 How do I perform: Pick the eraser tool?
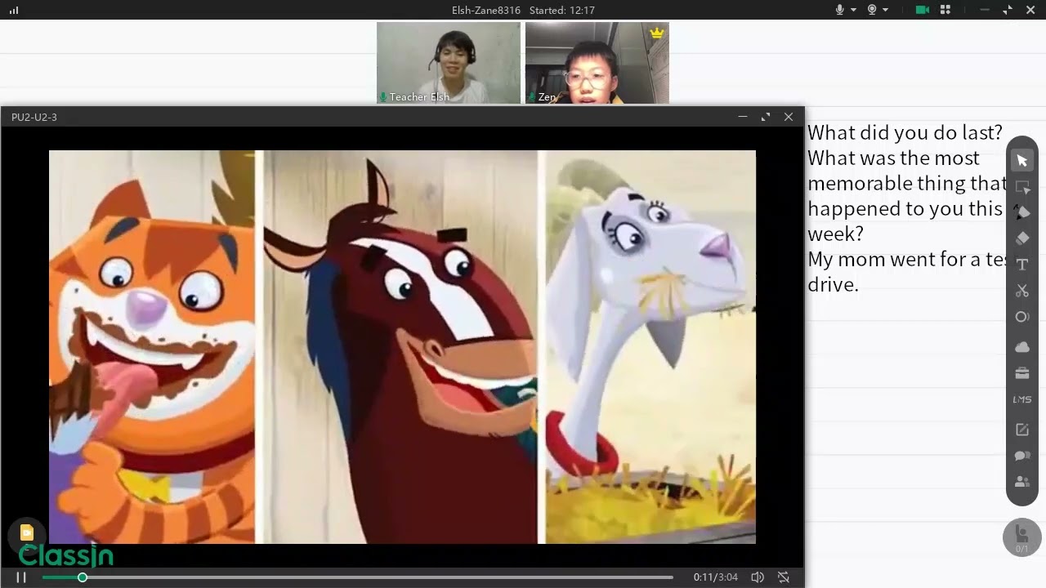point(1022,238)
